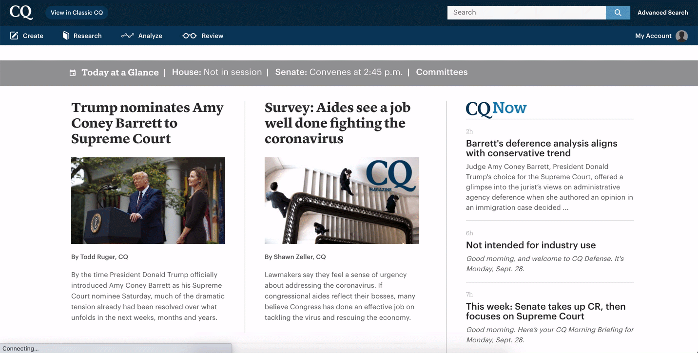
Task: Click House: Not in session status
Action: click(217, 72)
